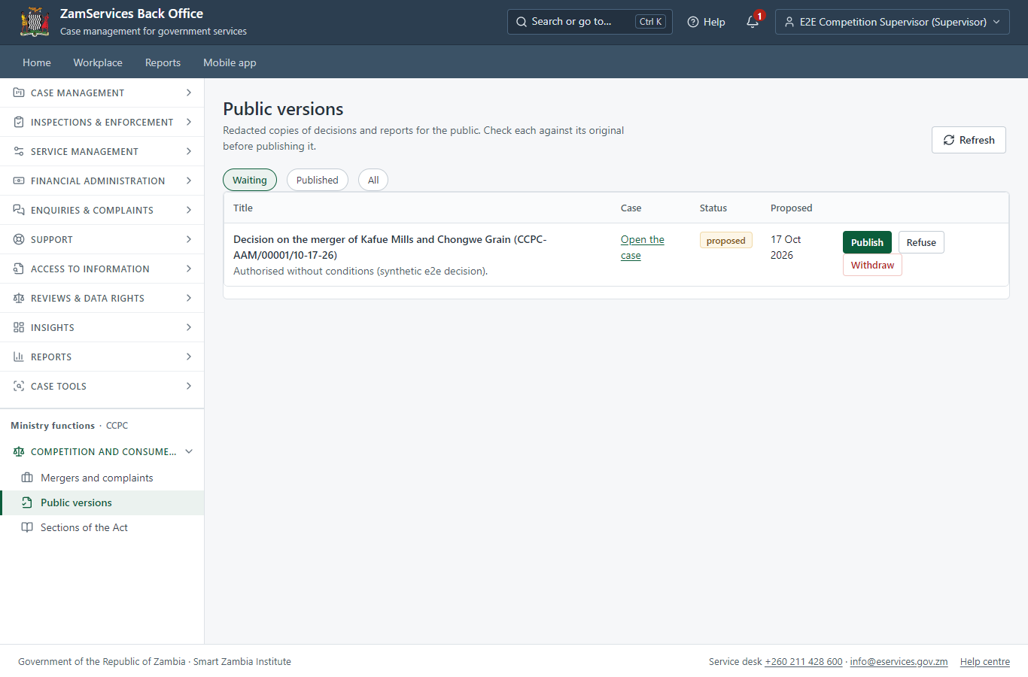This screenshot has width=1028, height=677.
Task: Follow the Open the case link
Action: [x=643, y=247]
